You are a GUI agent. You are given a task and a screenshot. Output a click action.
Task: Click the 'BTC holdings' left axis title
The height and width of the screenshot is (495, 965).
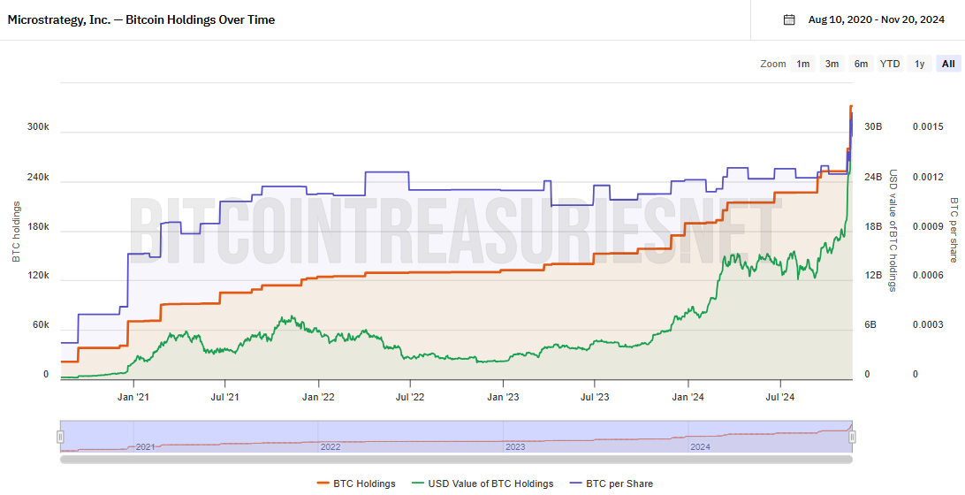click(x=17, y=232)
